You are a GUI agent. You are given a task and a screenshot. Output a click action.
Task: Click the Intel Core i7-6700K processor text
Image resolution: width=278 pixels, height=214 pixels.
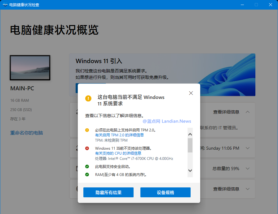(134, 159)
